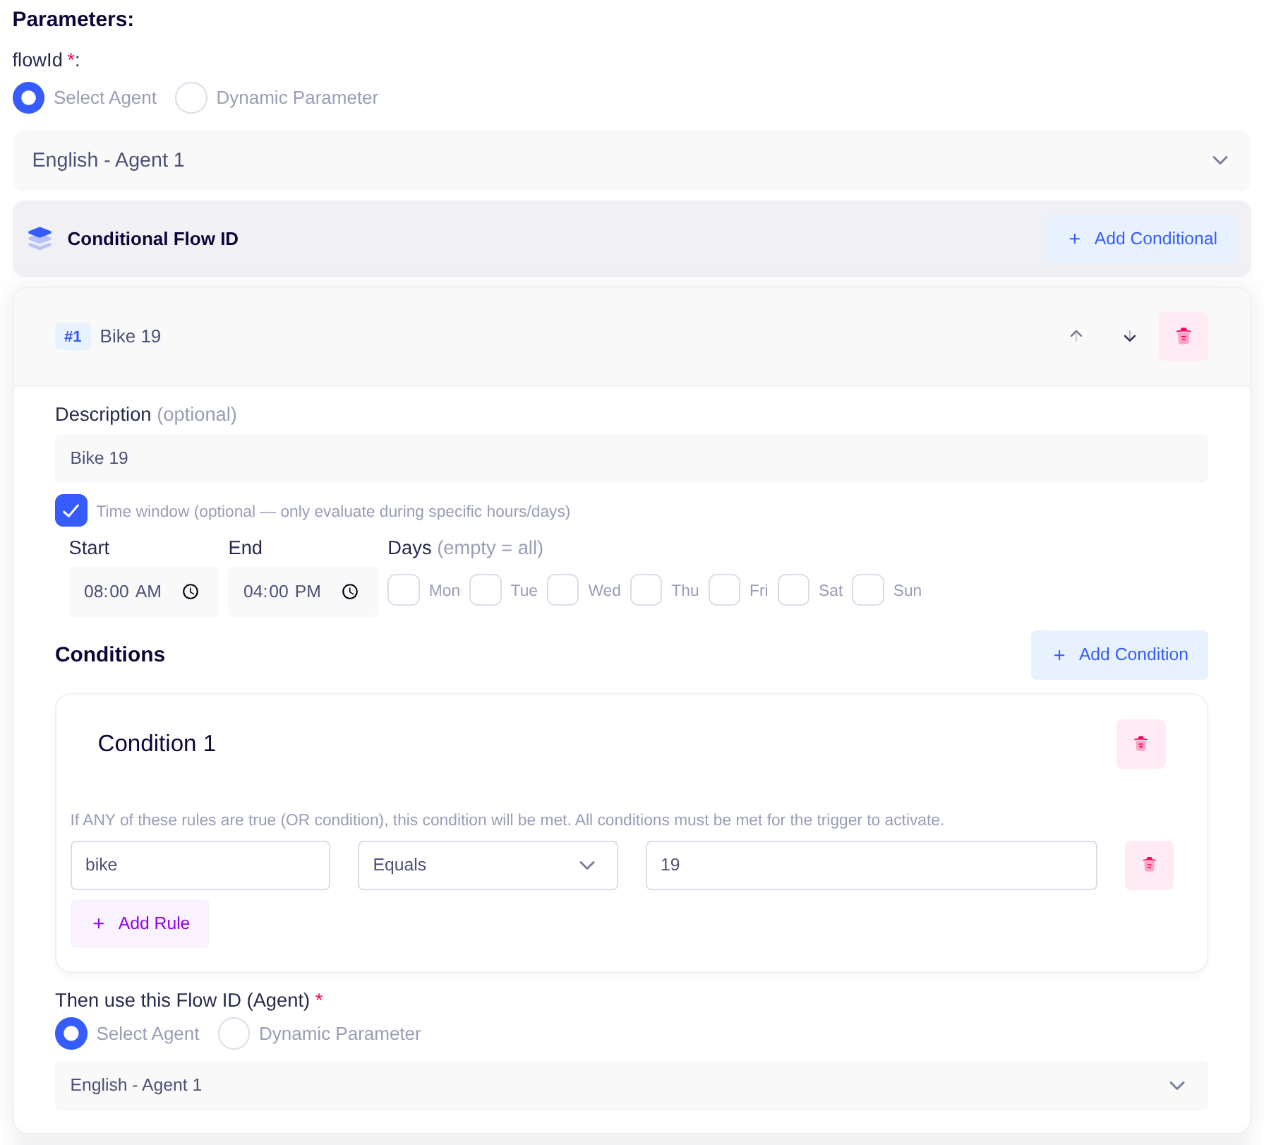The width and height of the screenshot is (1264, 1145).
Task: Click the End time field 04:00 PM
Action: [303, 592]
